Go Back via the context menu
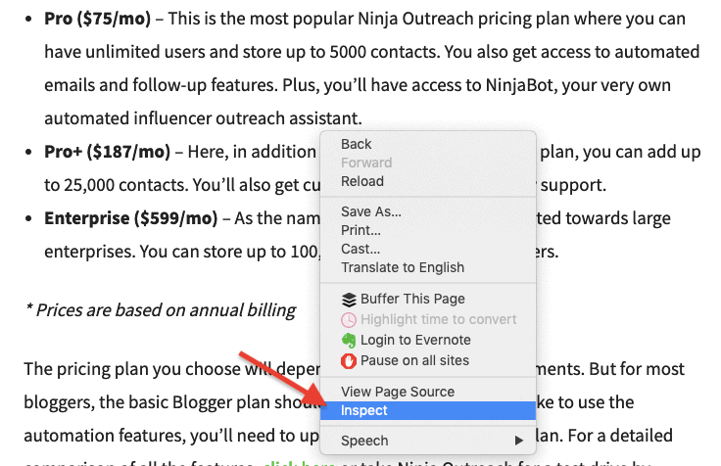 (x=356, y=145)
